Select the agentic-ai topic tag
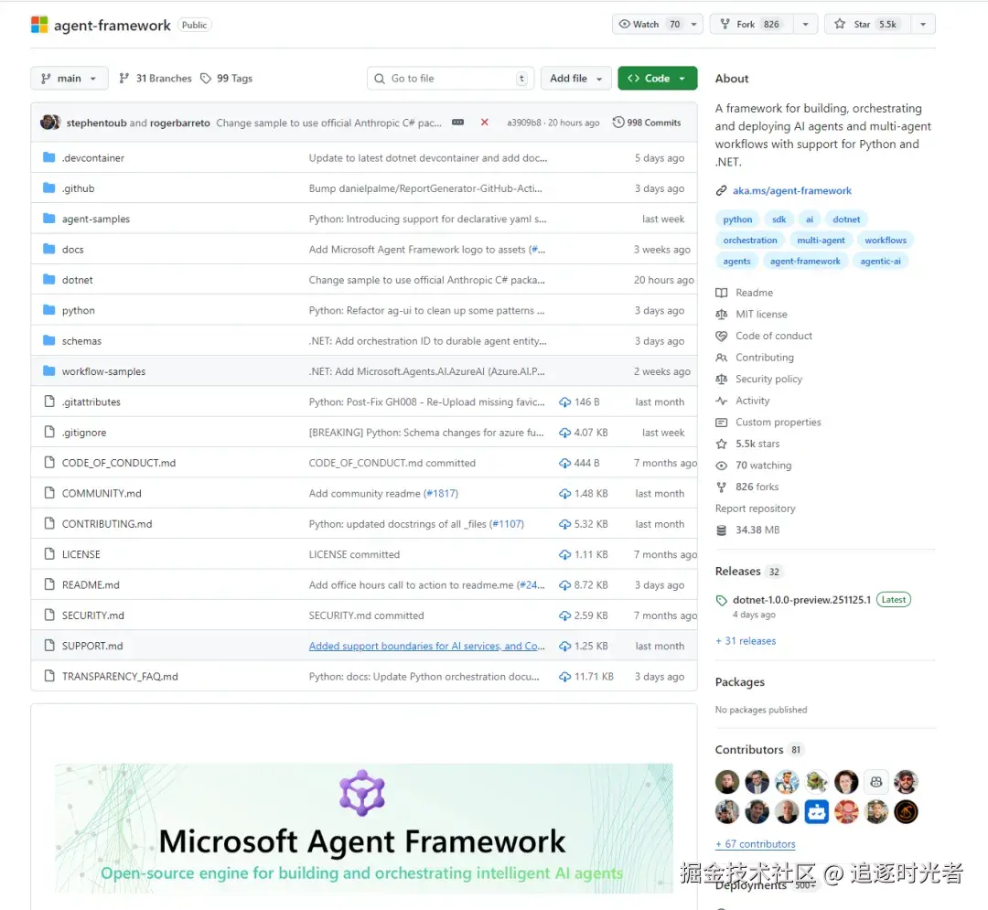The height and width of the screenshot is (910, 988). click(880, 261)
